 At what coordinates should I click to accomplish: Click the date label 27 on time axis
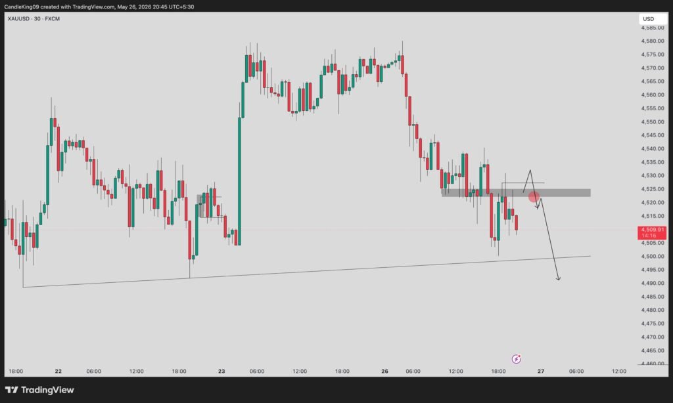click(541, 371)
